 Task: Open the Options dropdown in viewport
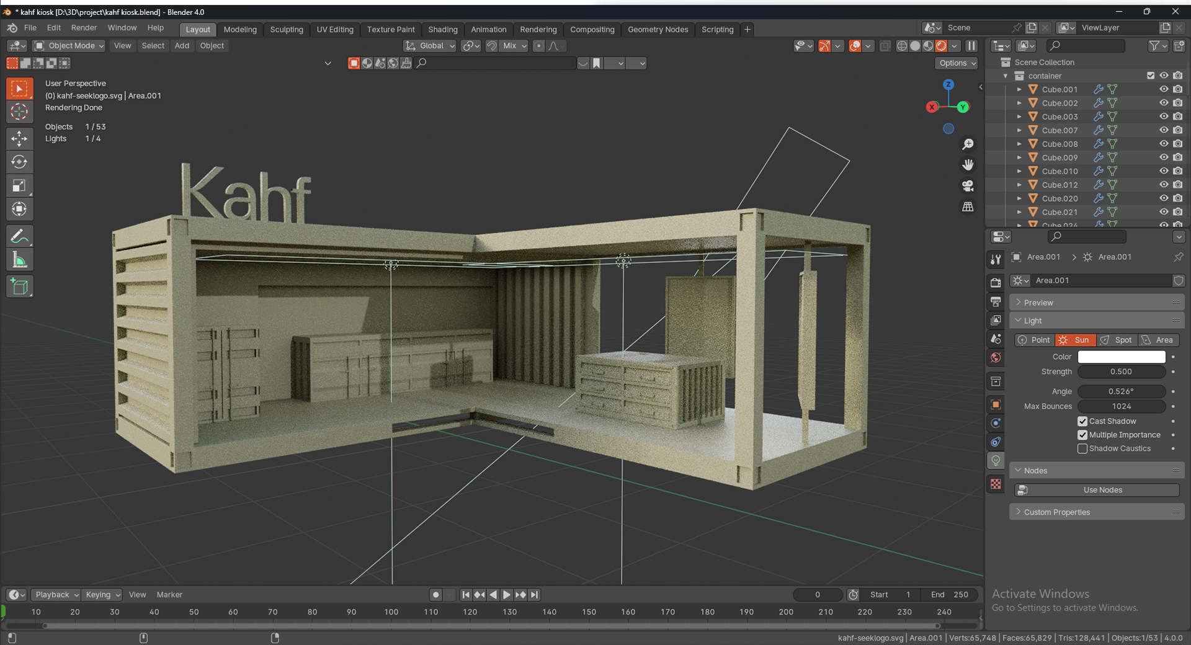(957, 63)
